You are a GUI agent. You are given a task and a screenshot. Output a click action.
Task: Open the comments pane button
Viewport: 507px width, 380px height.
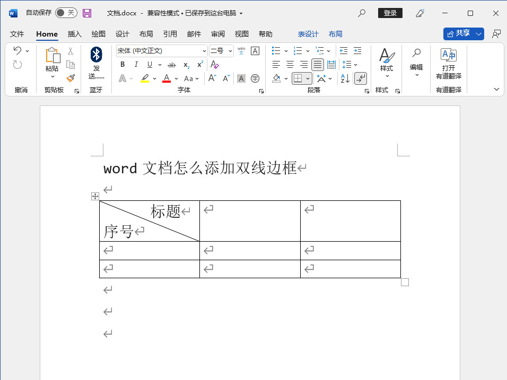coord(496,34)
